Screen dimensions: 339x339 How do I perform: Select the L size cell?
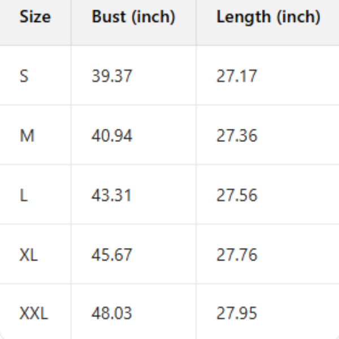tap(23, 195)
